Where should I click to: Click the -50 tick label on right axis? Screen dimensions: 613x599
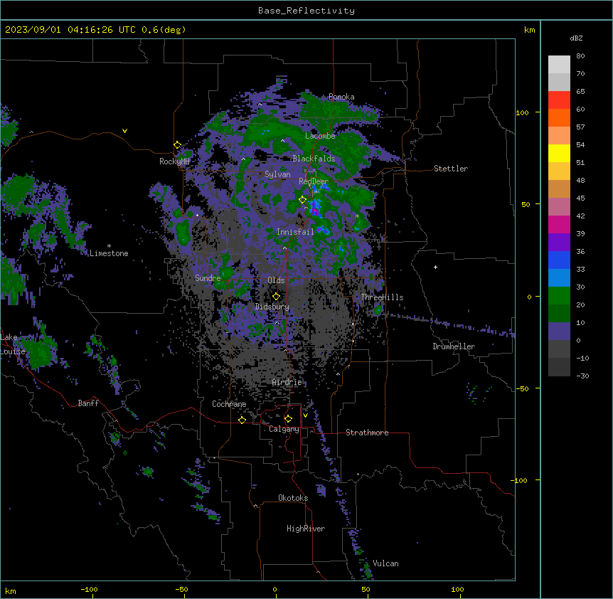(522, 388)
